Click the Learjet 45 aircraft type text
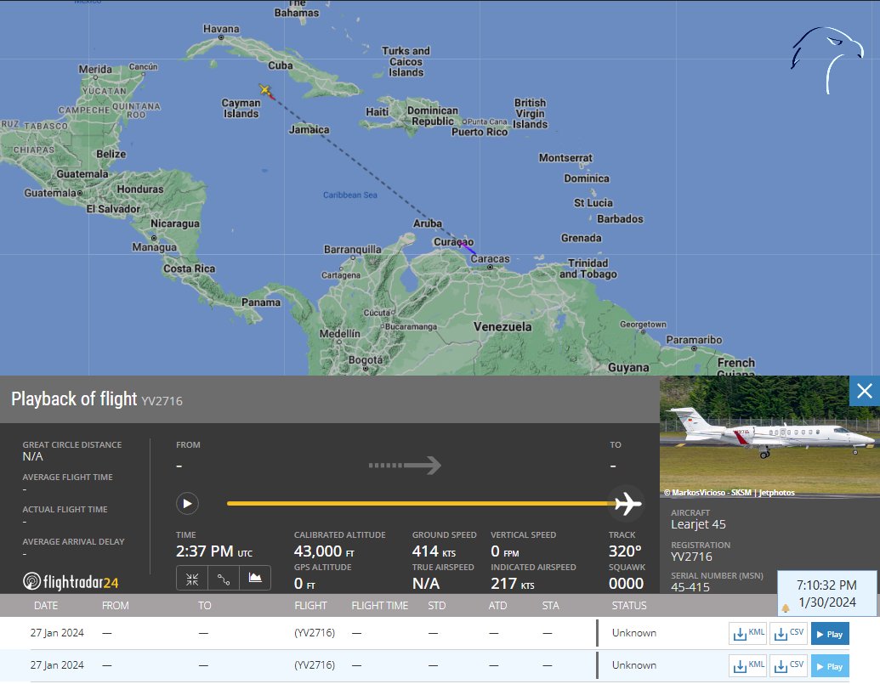This screenshot has width=880, height=684. [698, 524]
